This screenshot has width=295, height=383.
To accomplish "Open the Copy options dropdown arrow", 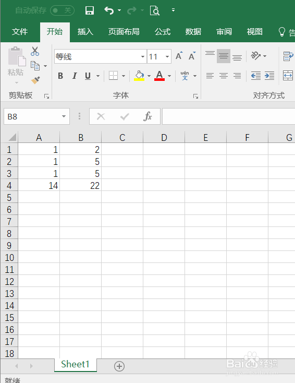I will pos(45,66).
